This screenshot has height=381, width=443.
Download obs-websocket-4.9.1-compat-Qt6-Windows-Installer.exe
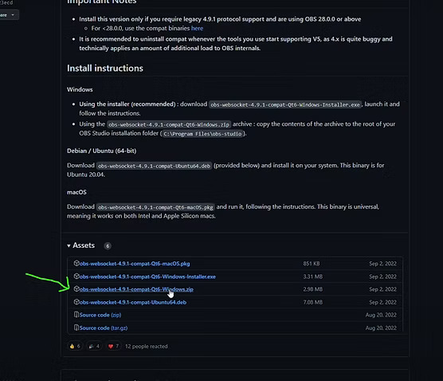click(x=147, y=277)
